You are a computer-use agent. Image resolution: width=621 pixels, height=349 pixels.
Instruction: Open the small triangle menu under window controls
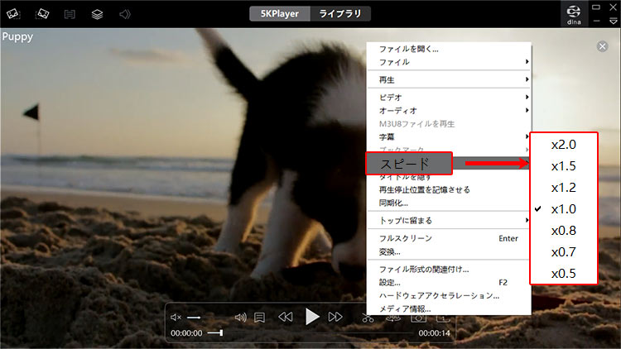coord(613,22)
